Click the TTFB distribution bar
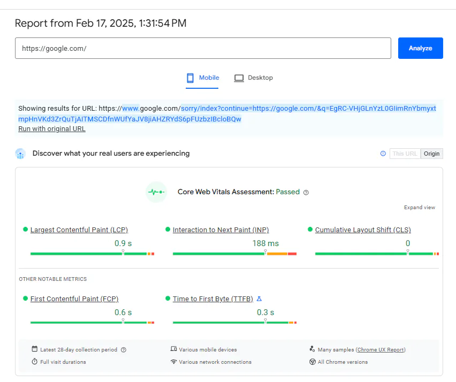Image resolution: width=456 pixels, height=382 pixels. coord(234,323)
